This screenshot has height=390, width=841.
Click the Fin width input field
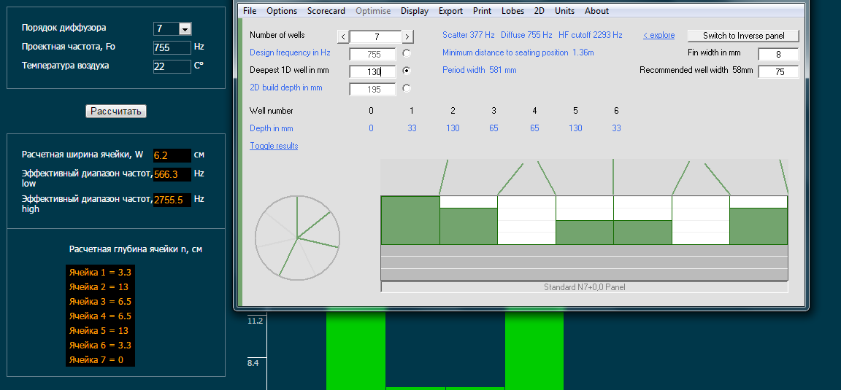click(777, 54)
